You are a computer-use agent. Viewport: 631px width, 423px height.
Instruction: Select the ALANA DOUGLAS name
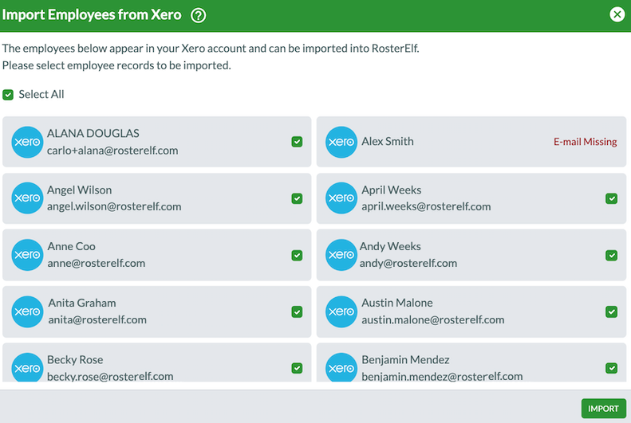(93, 133)
